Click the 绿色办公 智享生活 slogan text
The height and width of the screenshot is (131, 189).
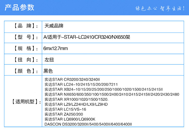point(160,8)
